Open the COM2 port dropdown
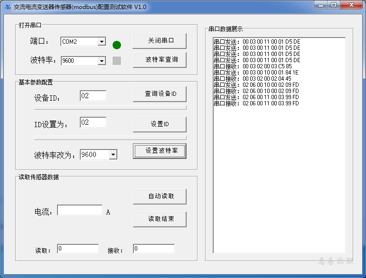 [102, 42]
